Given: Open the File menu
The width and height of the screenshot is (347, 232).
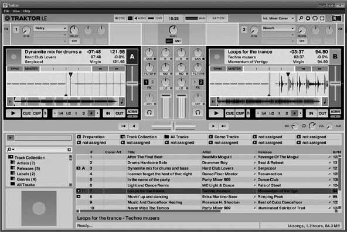Looking at the screenshot, I should [6, 11].
